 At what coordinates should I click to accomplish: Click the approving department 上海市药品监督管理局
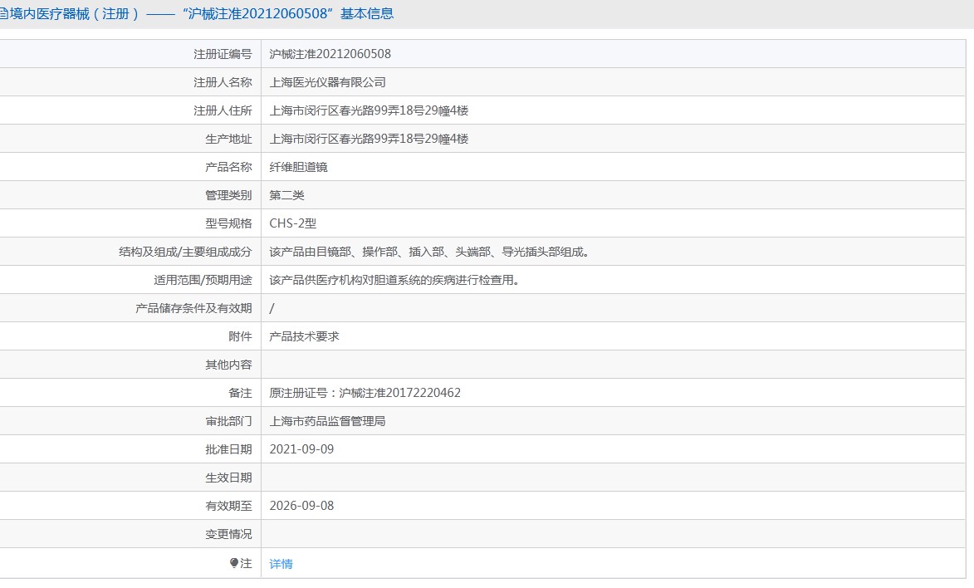pos(327,421)
